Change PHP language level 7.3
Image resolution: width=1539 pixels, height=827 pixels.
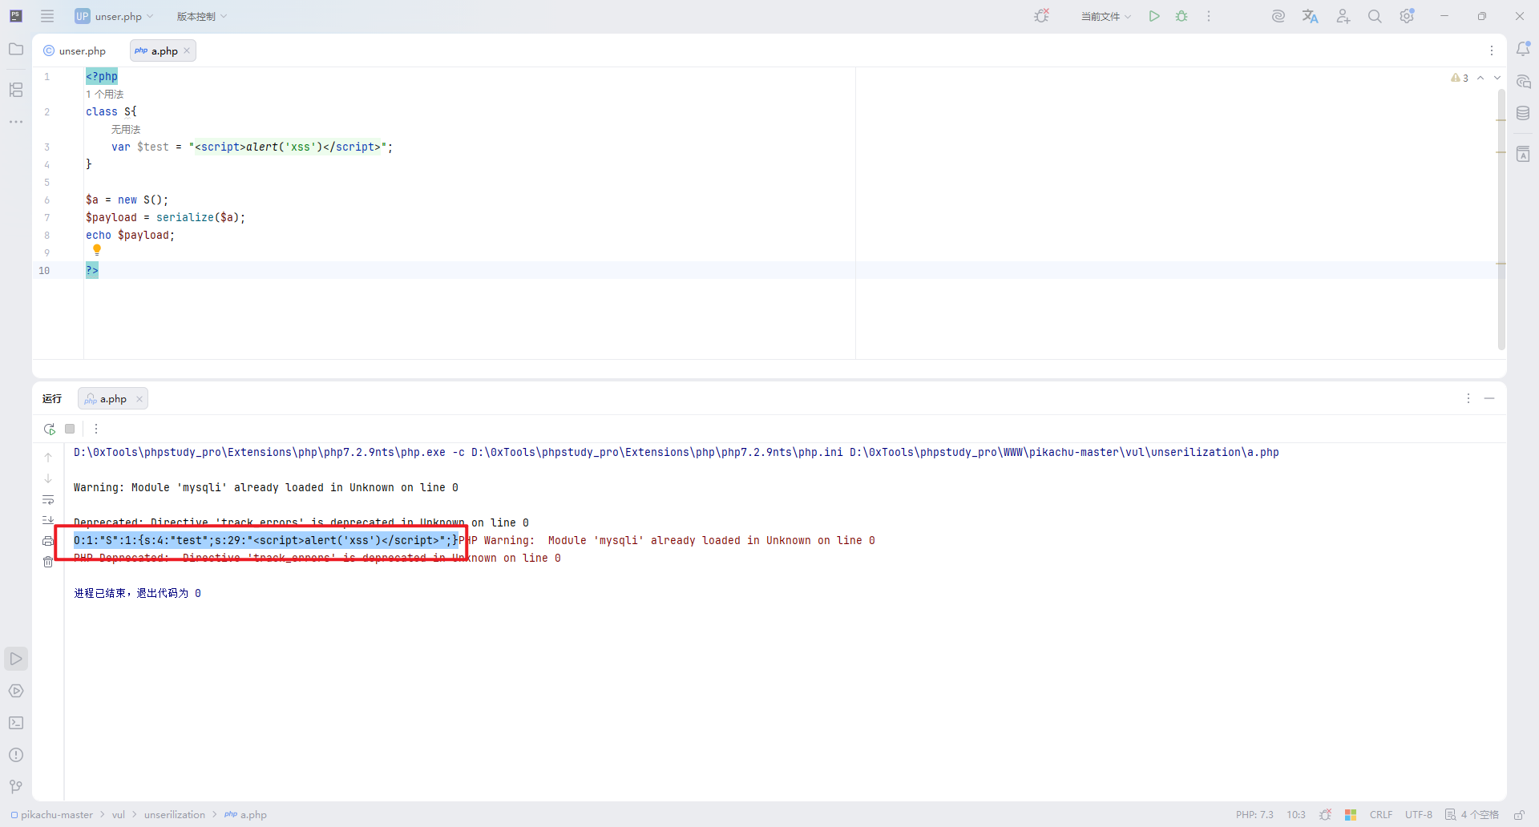click(x=1254, y=815)
